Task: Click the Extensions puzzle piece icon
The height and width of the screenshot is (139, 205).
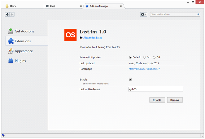Action: tap(11, 41)
